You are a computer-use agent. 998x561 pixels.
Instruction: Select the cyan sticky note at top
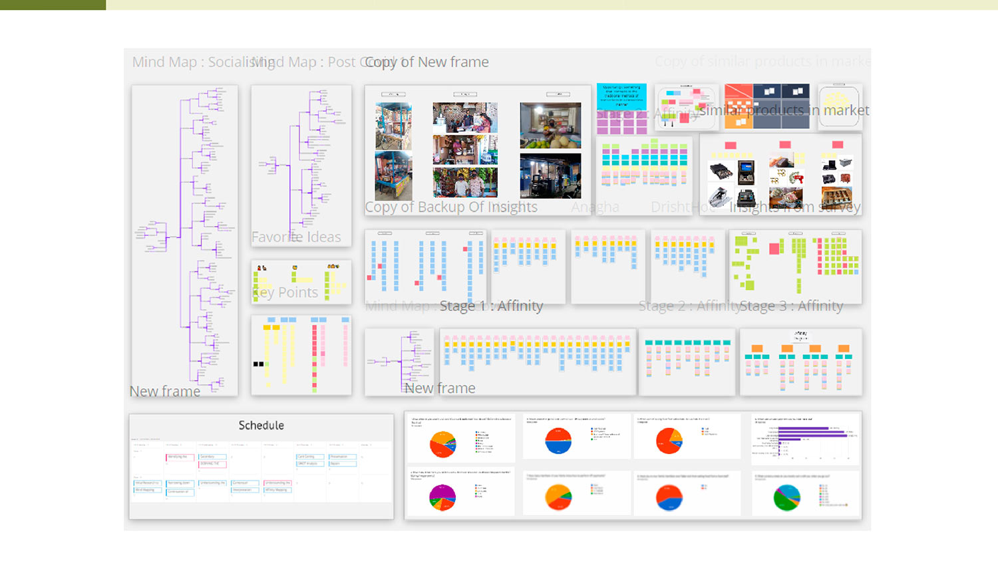[621, 96]
